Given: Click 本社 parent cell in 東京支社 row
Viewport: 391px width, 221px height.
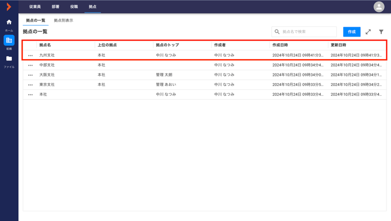Looking at the screenshot, I should tap(101, 84).
